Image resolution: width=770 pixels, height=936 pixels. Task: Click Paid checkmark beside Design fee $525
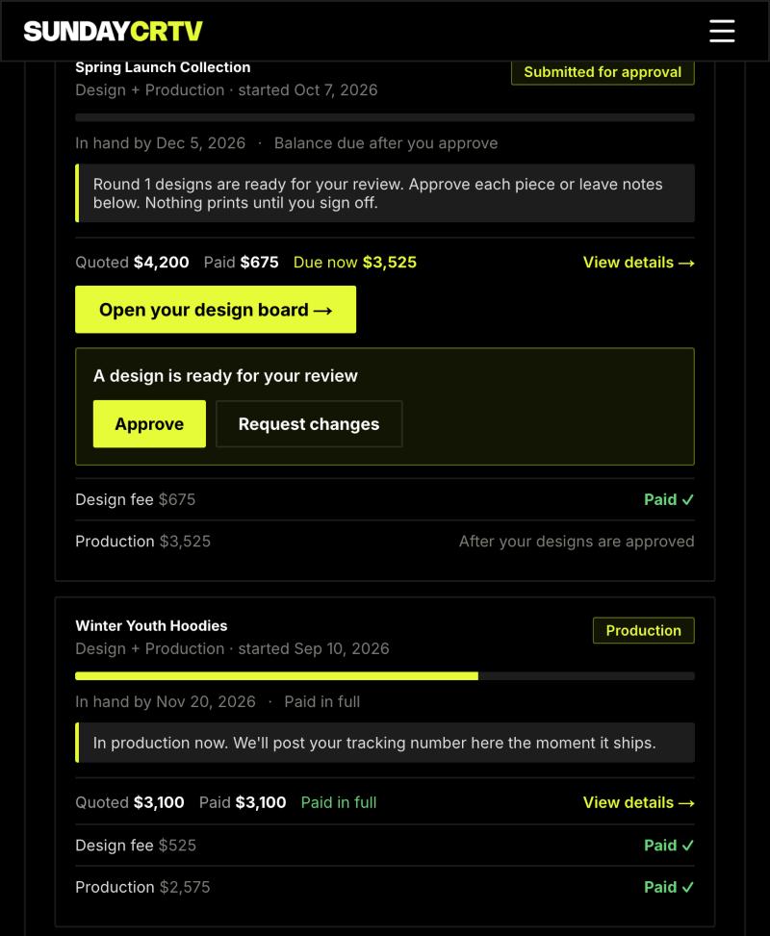point(668,846)
